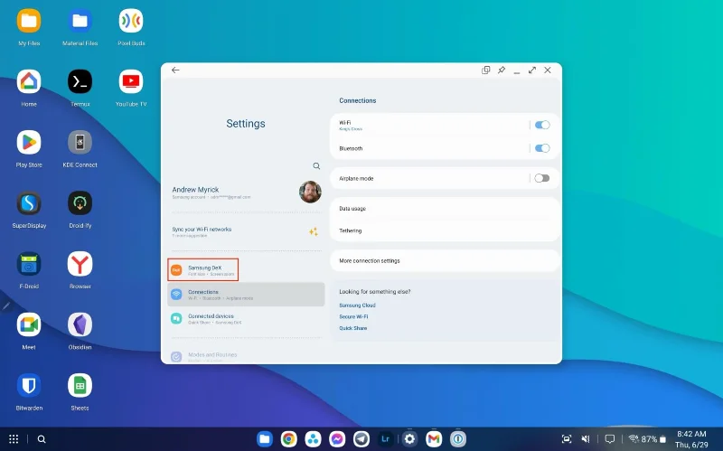Open Lightroom from the taskbar
The width and height of the screenshot is (723, 451).
[385, 439]
